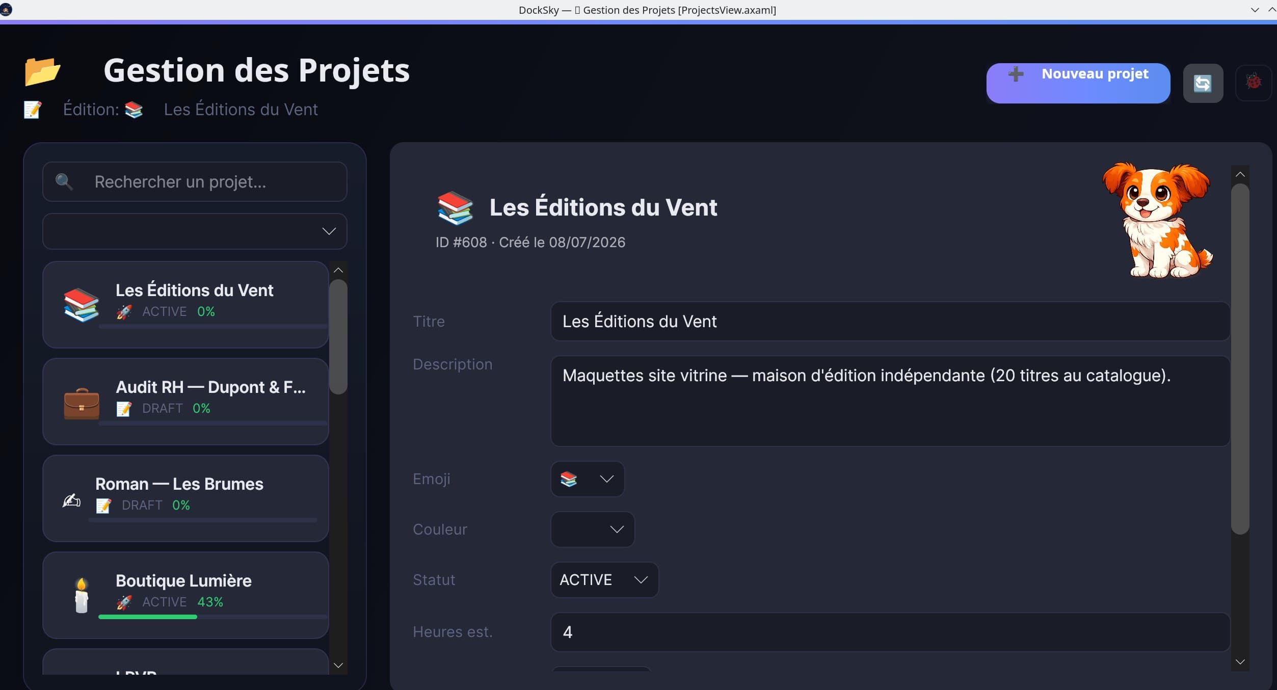Click the Couleur field label
The width and height of the screenshot is (1277, 690).
(440, 529)
